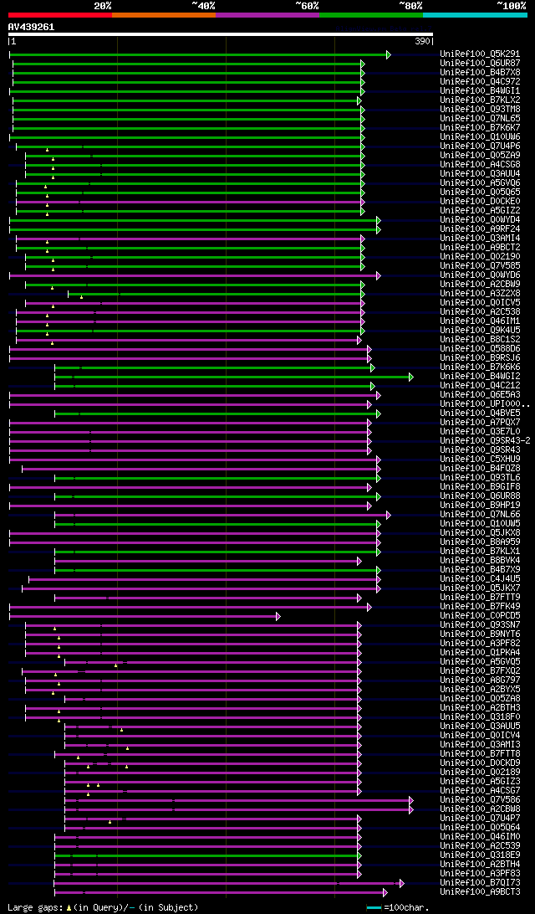Click the red 20% identity legend segment
Viewport: 535px width, 914px height.
tap(60, 14)
